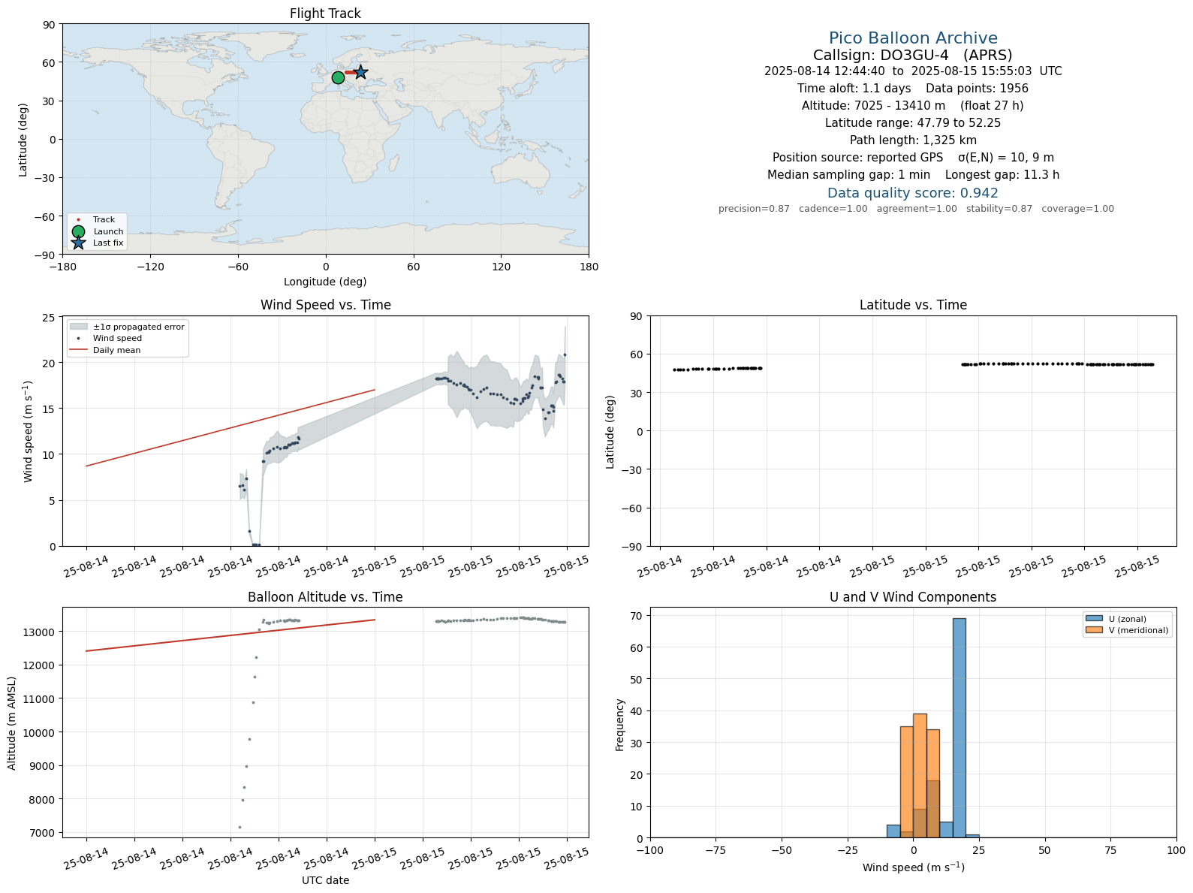1193x893 pixels.
Task: Click the red Daily mean line sample in the legend
Action: (79, 350)
